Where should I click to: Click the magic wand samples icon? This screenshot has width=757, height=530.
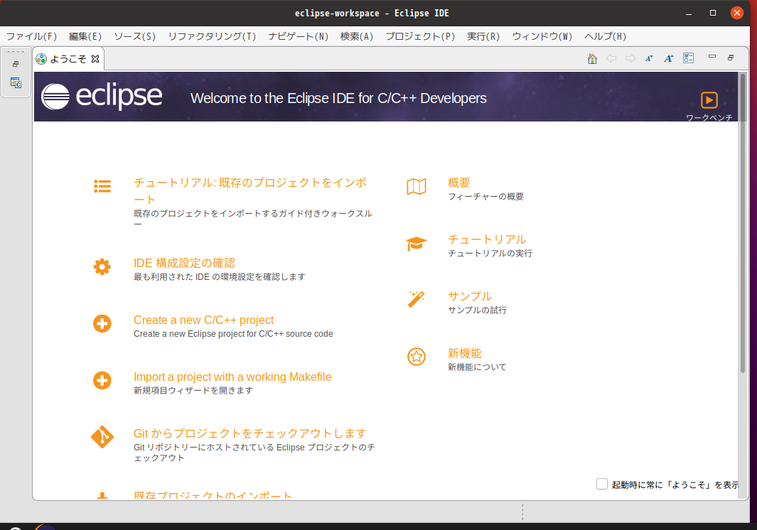pyautogui.click(x=416, y=299)
